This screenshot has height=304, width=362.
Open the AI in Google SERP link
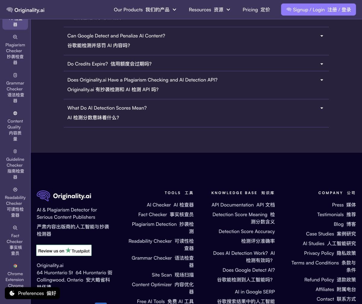(246, 296)
